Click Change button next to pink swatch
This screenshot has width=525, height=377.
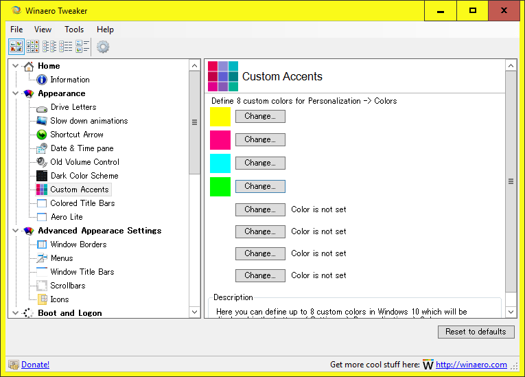(260, 139)
